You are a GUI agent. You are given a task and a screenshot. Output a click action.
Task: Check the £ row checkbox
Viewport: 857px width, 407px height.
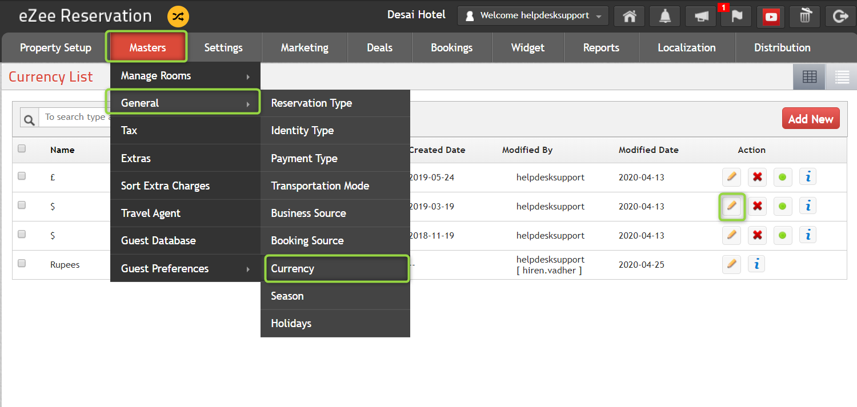(22, 176)
